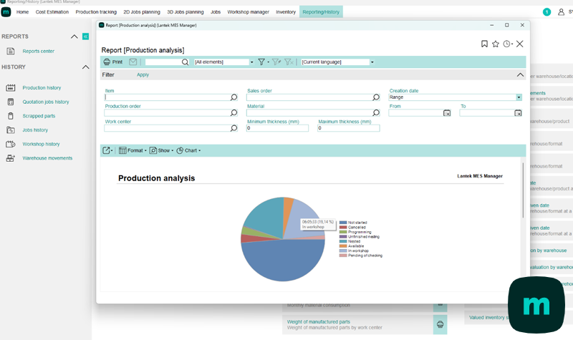This screenshot has height=340, width=573.
Task: Click the Apply filter link
Action: click(x=143, y=75)
